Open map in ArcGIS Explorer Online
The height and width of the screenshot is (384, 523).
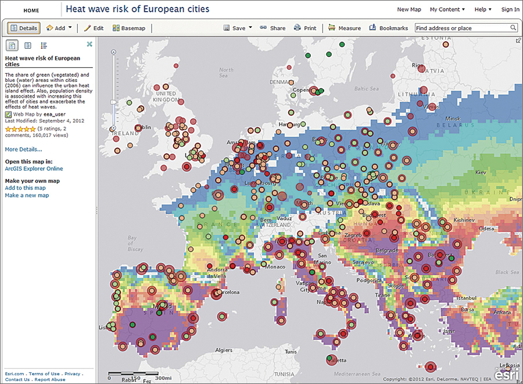(x=34, y=168)
